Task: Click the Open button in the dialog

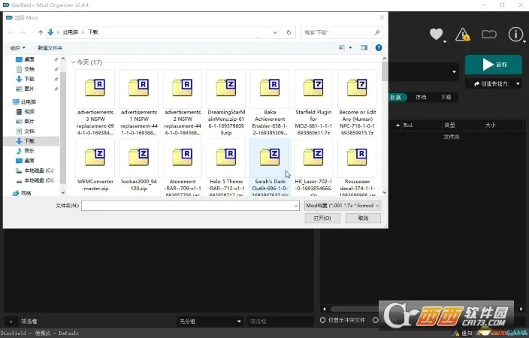Action: (x=322, y=218)
